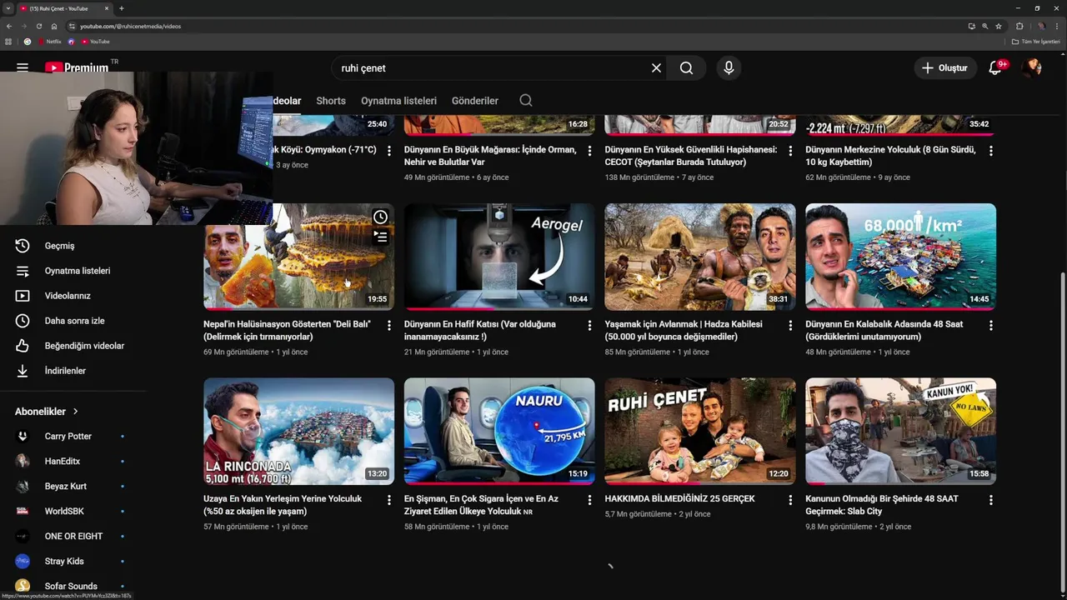Open Daha sonra izle in sidebar
The width and height of the screenshot is (1067, 600).
point(73,321)
